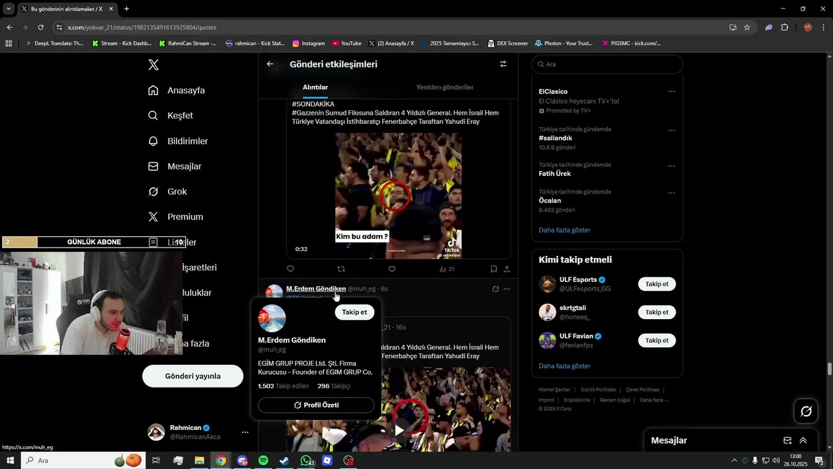Bookmark the first quoted post

pyautogui.click(x=494, y=269)
